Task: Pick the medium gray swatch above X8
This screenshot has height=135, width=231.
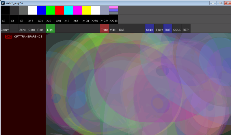Action: point(23,10)
